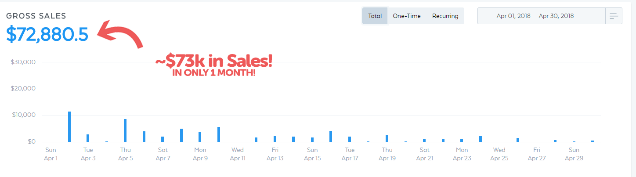Select the Apr 8 sales bar
636x177 pixels.
point(181,135)
